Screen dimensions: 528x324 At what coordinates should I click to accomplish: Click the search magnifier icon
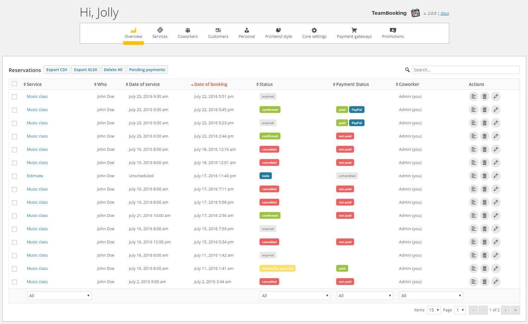(407, 70)
